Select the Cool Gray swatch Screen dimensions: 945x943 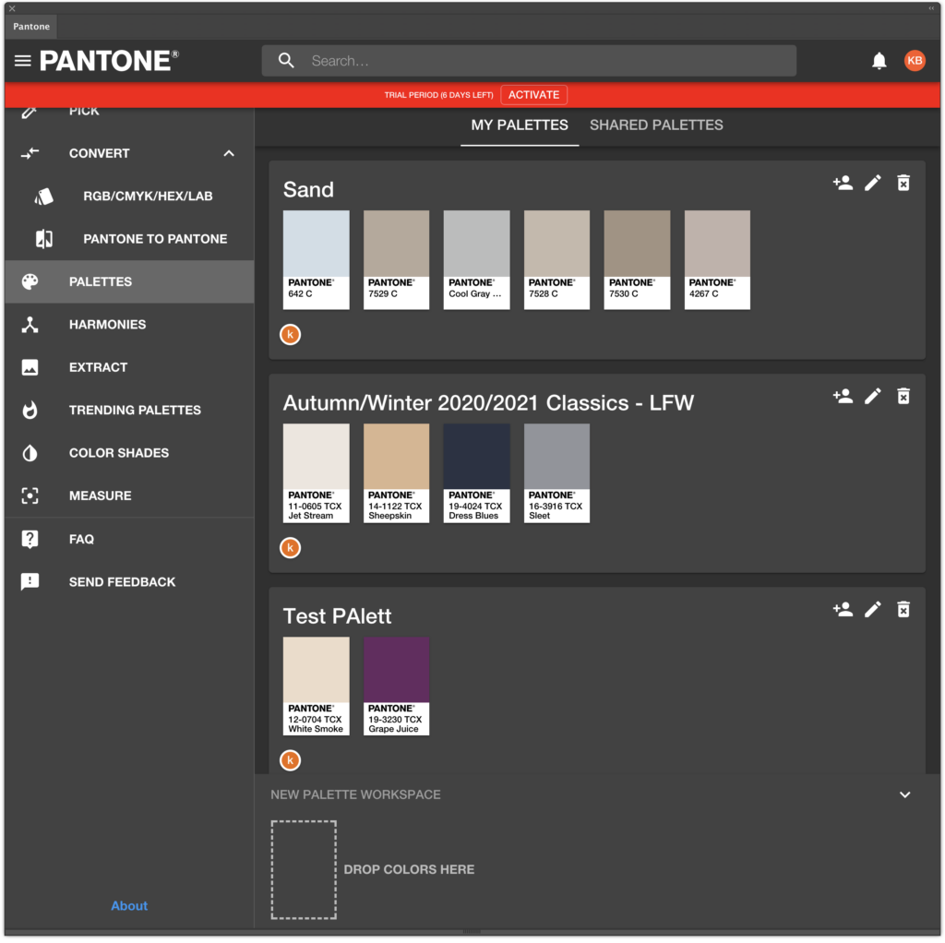[x=476, y=259]
